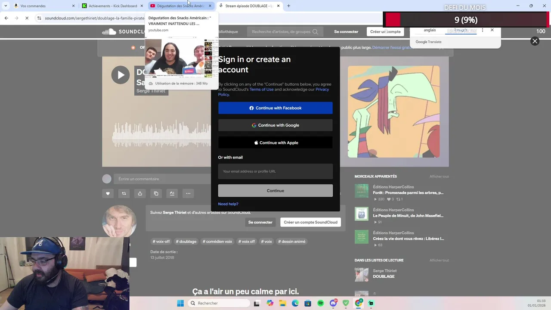Copy track link icon under comment box

pos(156,194)
